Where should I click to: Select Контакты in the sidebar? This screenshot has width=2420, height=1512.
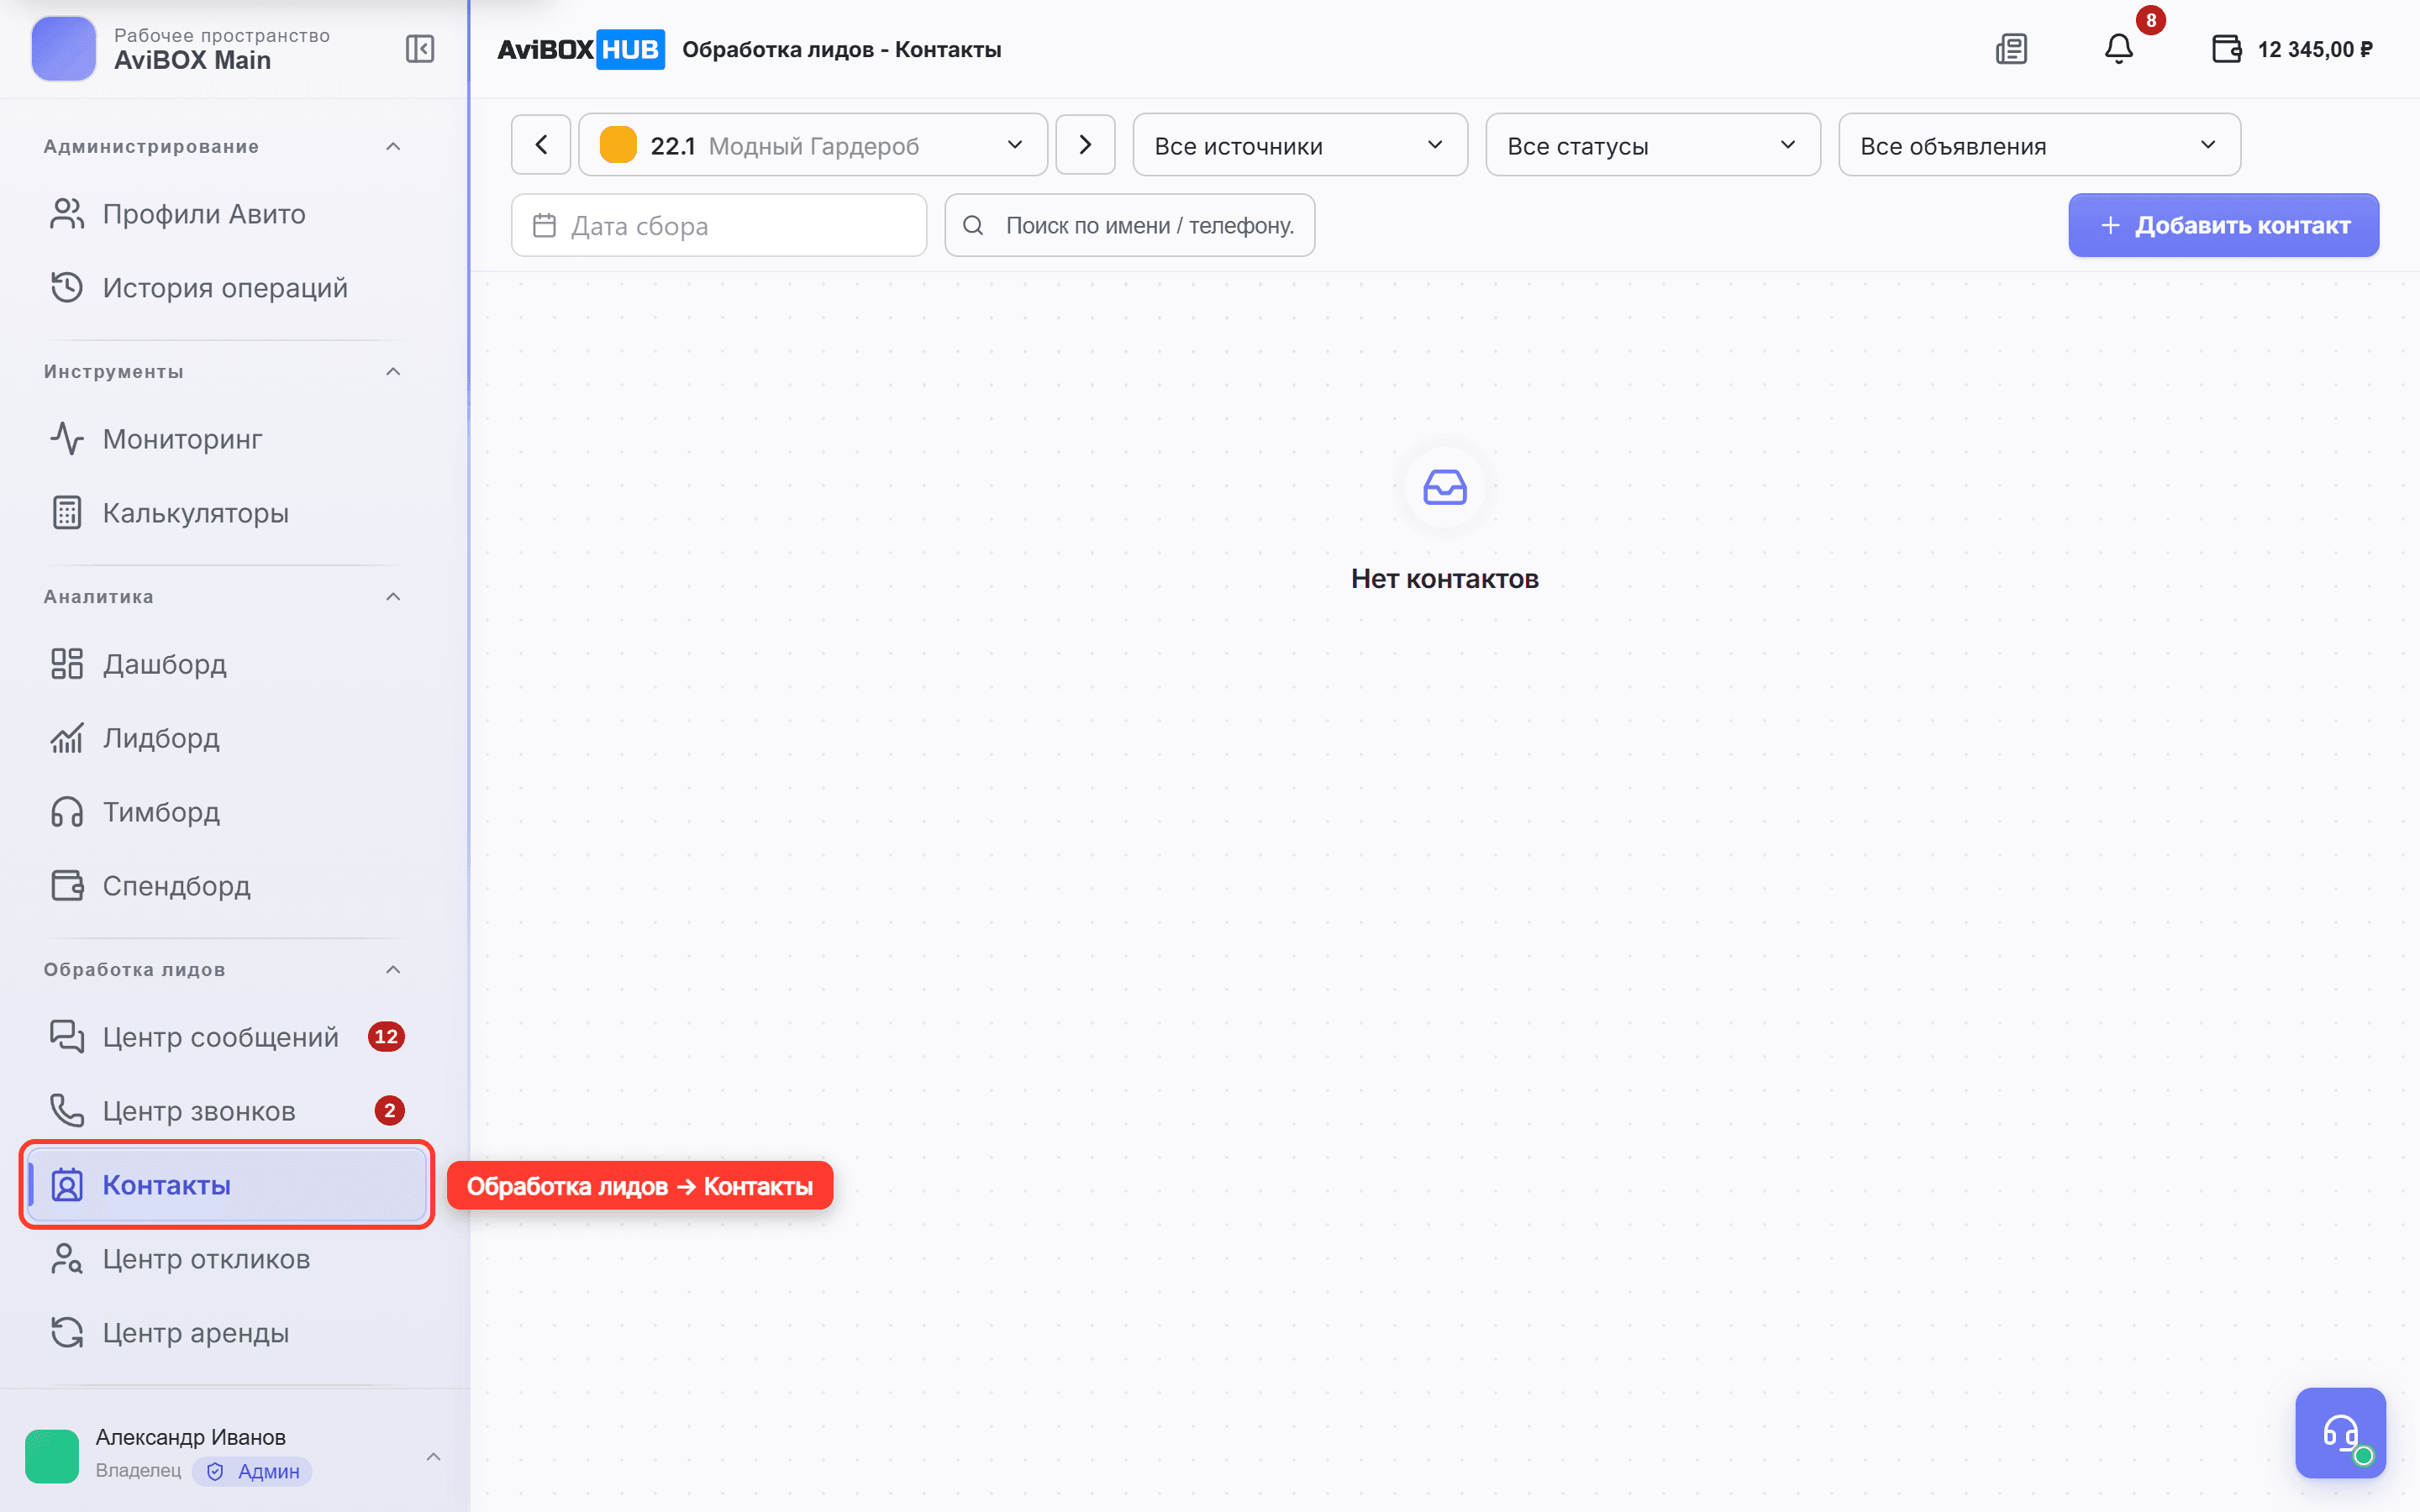tap(227, 1185)
